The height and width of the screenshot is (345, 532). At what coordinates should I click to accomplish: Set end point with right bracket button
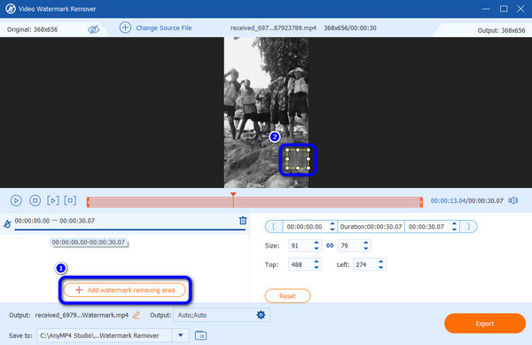pos(468,227)
